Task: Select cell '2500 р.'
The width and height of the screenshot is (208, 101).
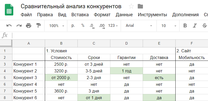Action: coord(61,64)
